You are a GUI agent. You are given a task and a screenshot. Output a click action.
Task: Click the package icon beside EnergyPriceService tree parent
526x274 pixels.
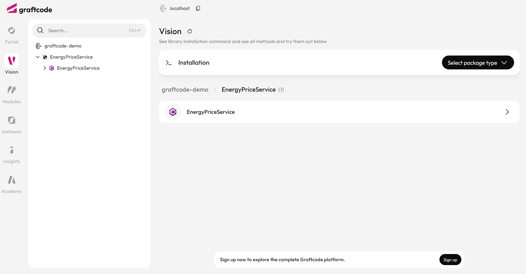pyautogui.click(x=45, y=57)
